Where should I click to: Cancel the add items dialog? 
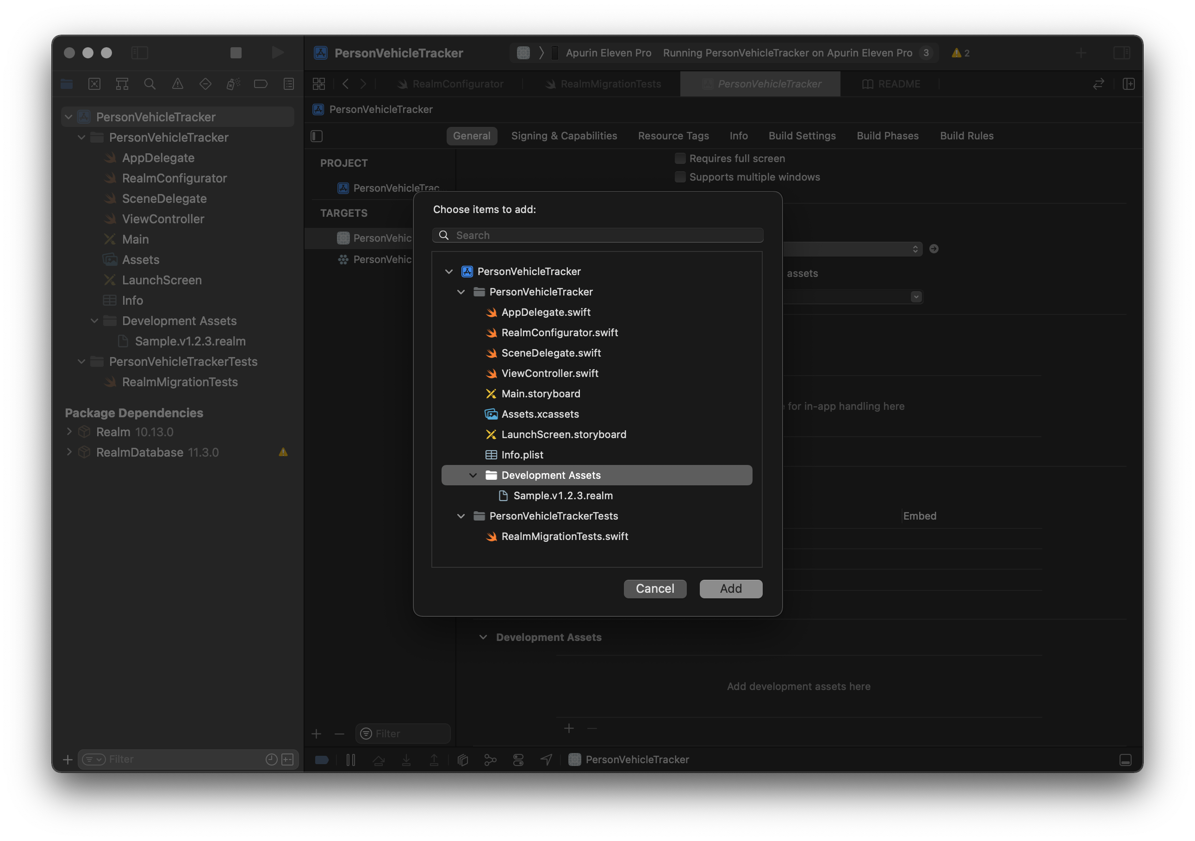[655, 589]
